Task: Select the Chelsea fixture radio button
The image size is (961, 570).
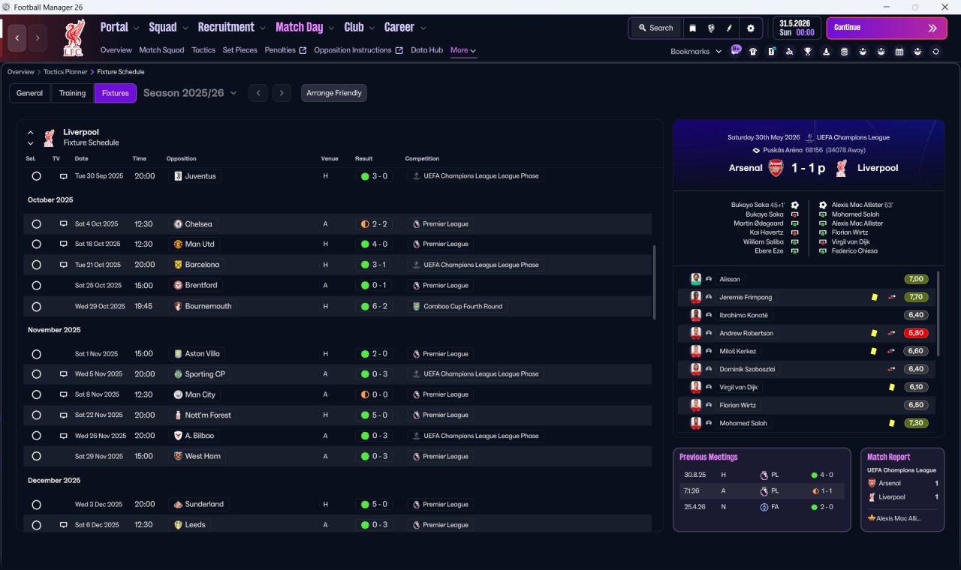Action: tap(36, 224)
